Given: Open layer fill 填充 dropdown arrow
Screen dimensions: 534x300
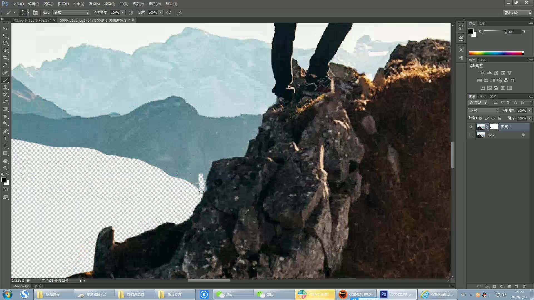Looking at the screenshot, I should coord(530,118).
